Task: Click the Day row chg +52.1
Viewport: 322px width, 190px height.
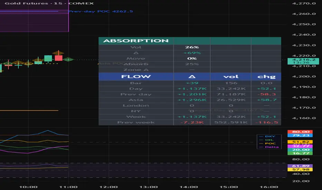Action: tap(266, 89)
